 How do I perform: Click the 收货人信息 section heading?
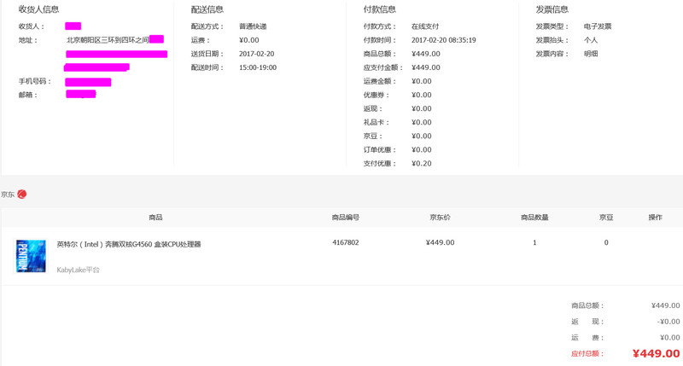click(38, 9)
